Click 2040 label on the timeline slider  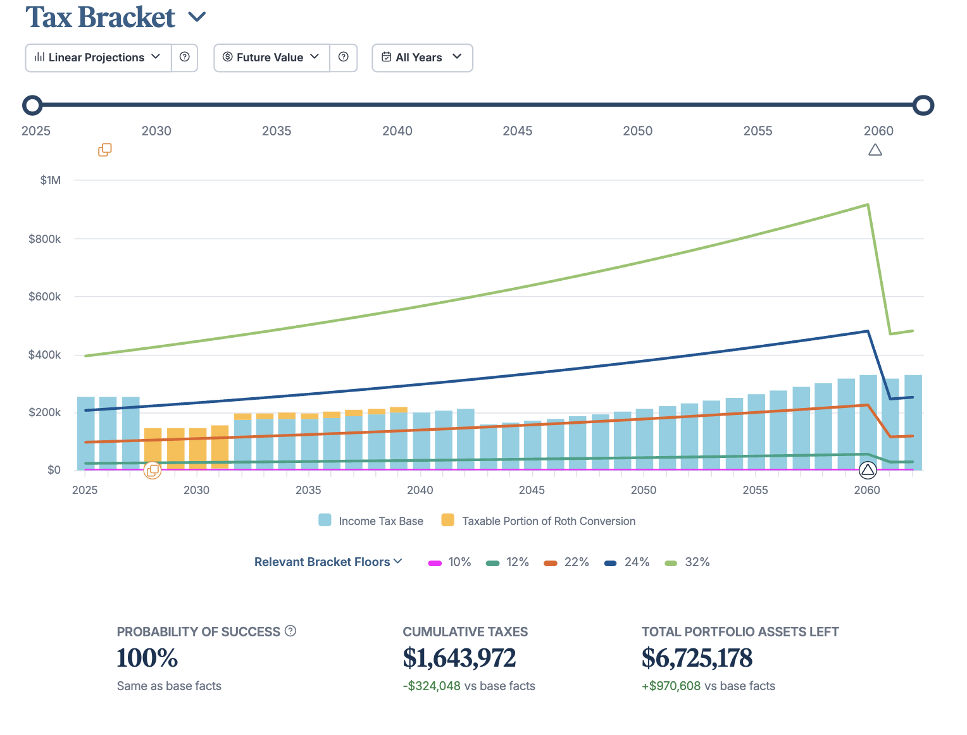(397, 131)
